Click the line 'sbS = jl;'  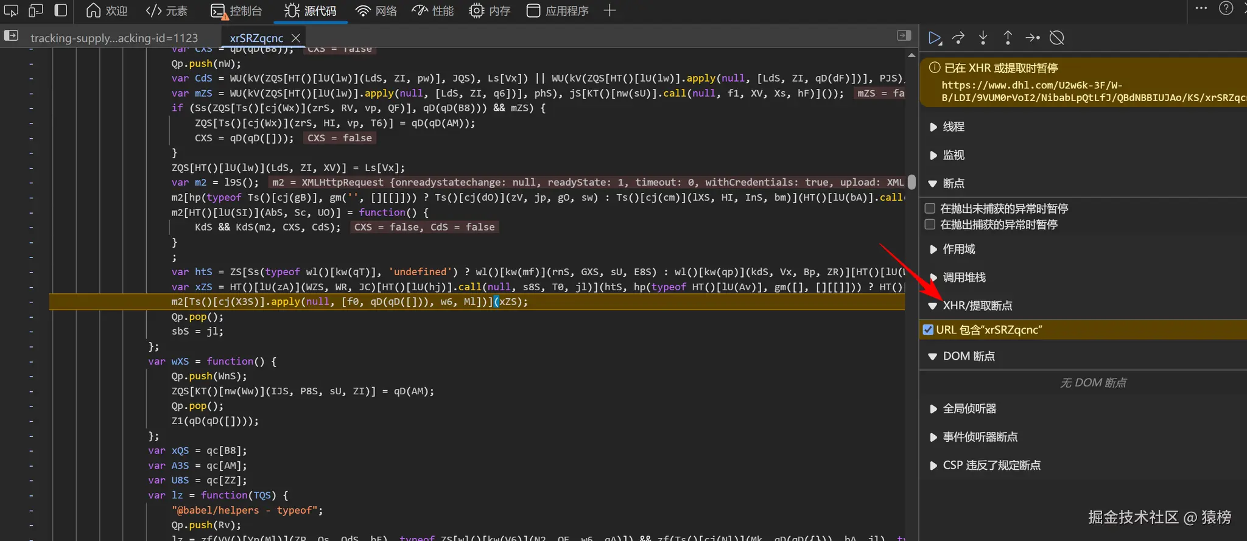(197, 332)
